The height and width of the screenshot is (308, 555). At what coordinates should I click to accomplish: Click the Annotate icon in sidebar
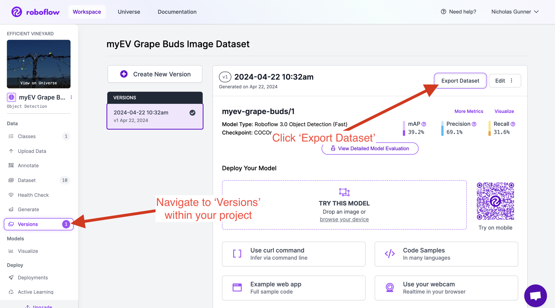(x=11, y=165)
